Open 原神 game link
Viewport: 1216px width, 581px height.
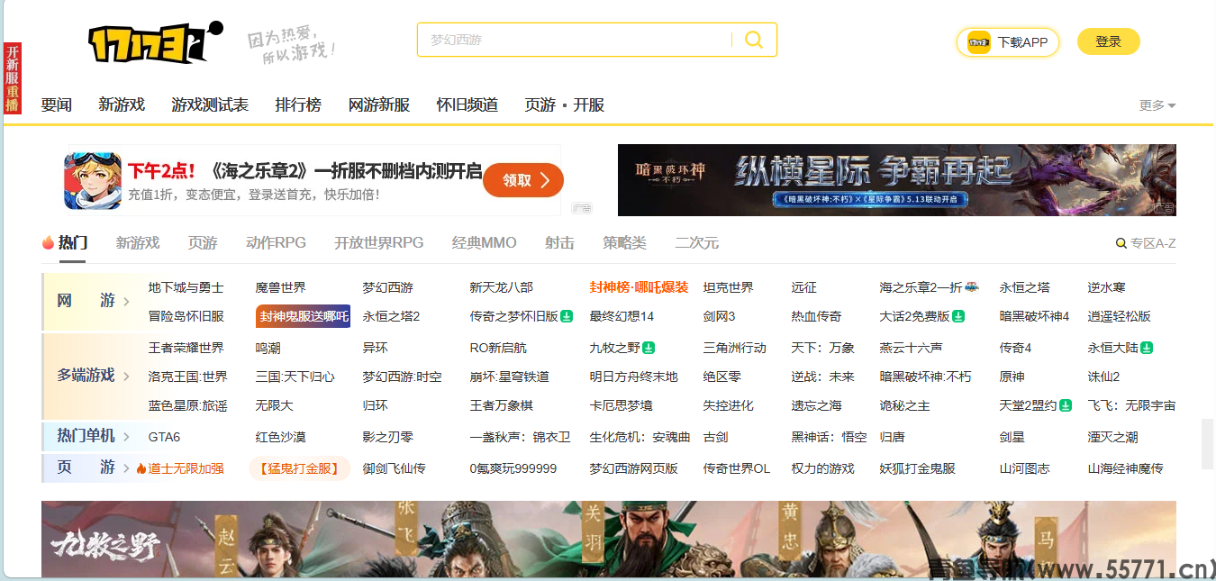click(1012, 377)
